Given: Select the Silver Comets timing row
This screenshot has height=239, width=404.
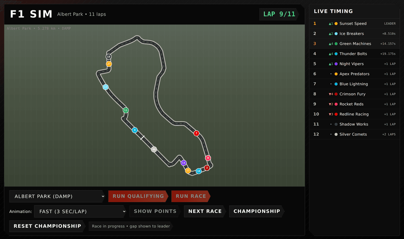Looking at the screenshot, I should coord(354,134).
